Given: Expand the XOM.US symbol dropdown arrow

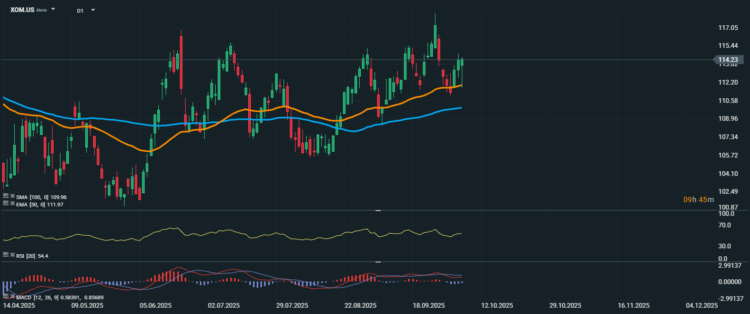Looking at the screenshot, I should [x=53, y=9].
